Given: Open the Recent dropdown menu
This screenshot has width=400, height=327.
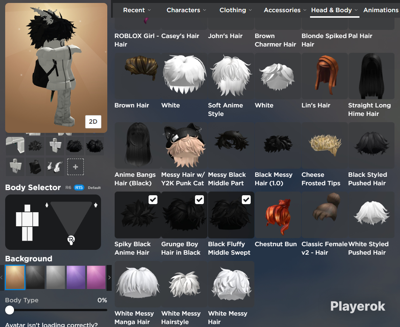Looking at the screenshot, I should tap(137, 10).
